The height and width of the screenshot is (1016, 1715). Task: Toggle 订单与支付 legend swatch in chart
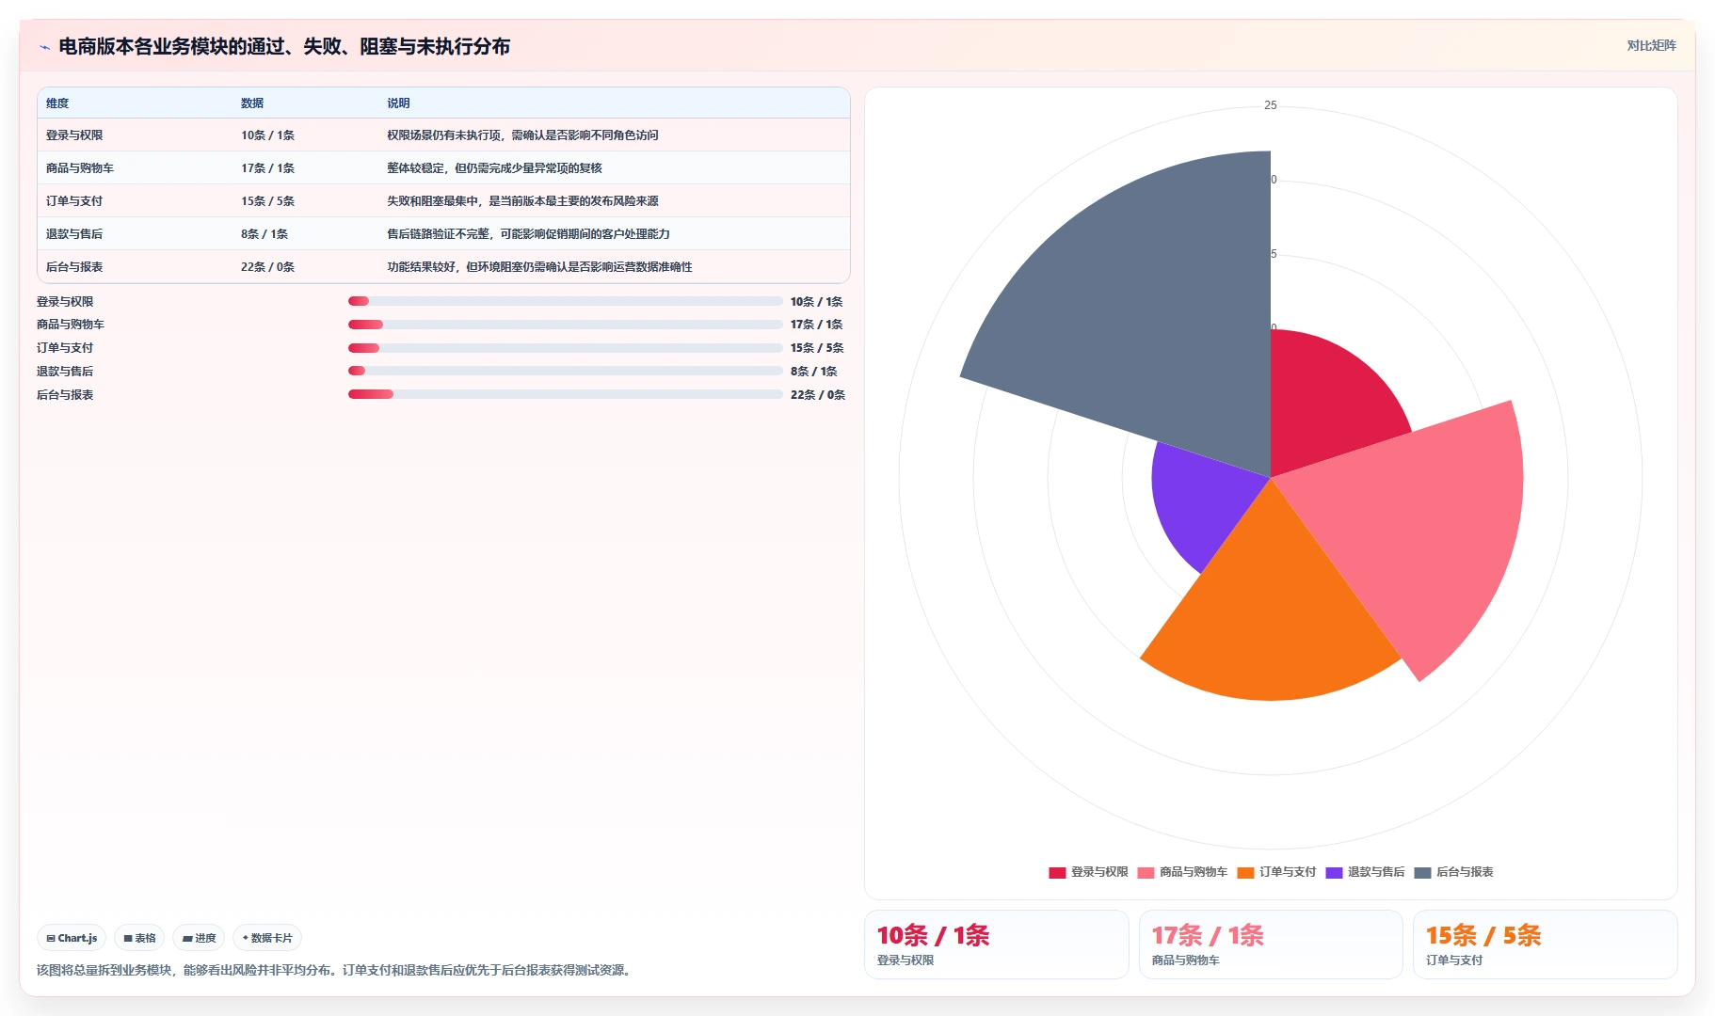coord(1245,872)
